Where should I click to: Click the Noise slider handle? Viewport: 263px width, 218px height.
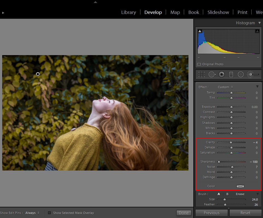tap(232, 167)
